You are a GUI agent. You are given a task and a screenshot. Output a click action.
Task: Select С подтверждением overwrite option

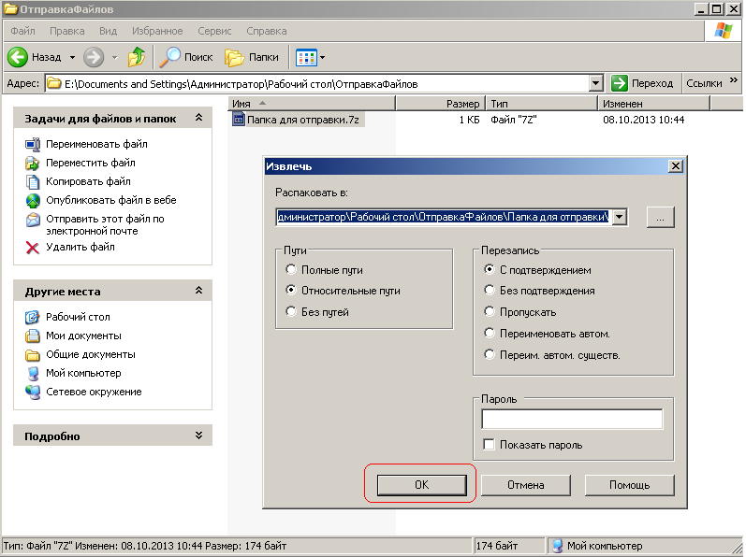click(x=490, y=269)
